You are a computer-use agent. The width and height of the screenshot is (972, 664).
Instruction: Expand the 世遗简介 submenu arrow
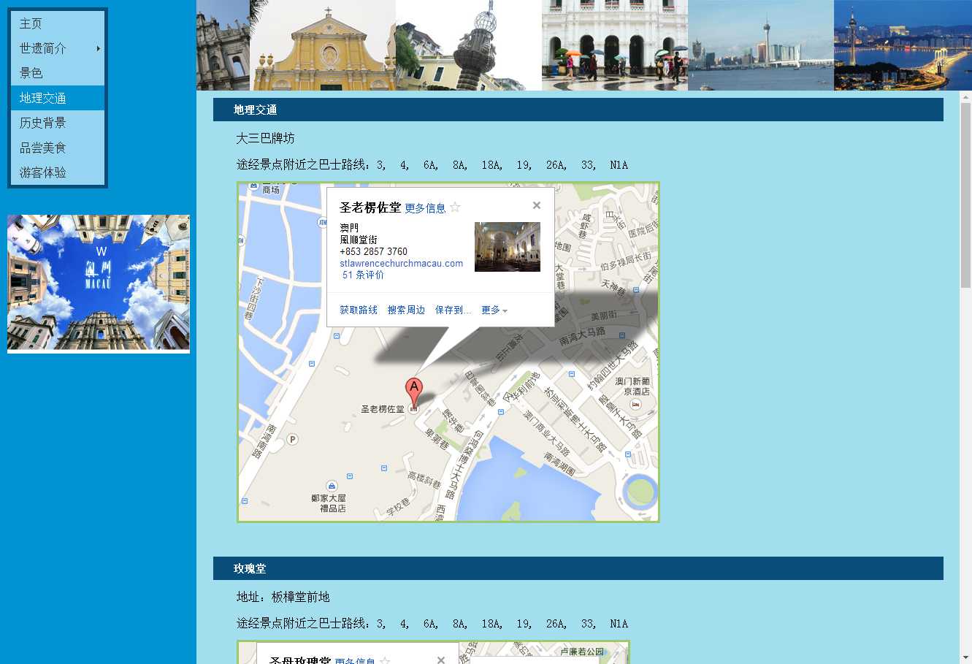coord(98,48)
